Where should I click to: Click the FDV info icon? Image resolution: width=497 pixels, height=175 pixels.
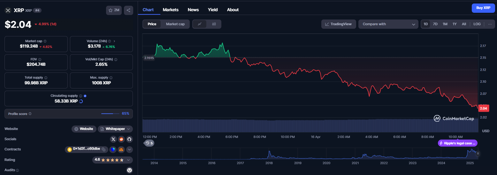coord(40,59)
